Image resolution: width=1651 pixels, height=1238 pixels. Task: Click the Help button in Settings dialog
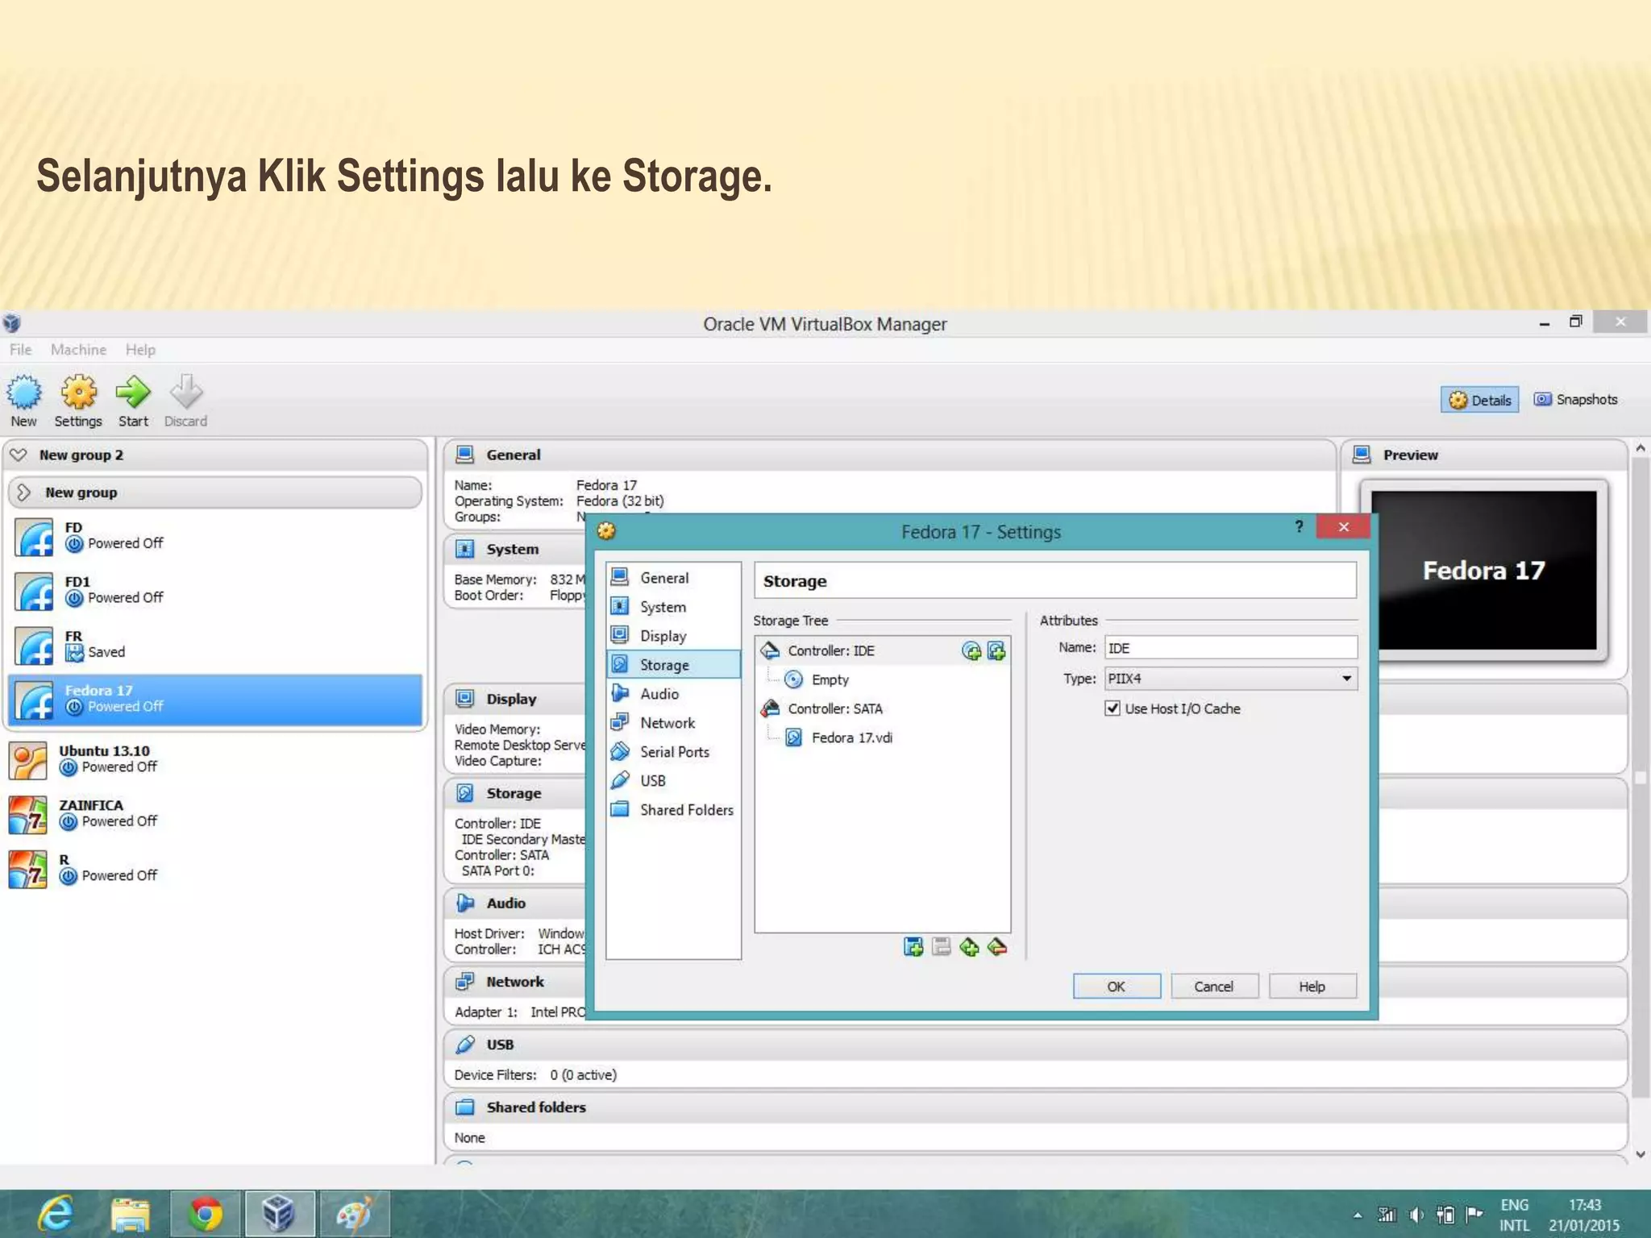click(1312, 987)
